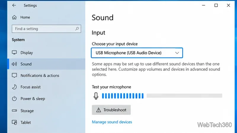Click the System section heading
The width and height of the screenshot is (237, 133).
point(18,40)
